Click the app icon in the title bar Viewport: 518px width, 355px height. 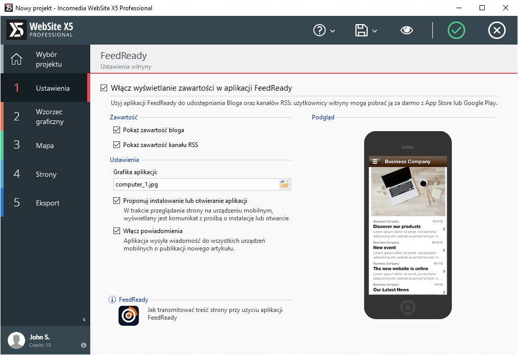click(8, 8)
